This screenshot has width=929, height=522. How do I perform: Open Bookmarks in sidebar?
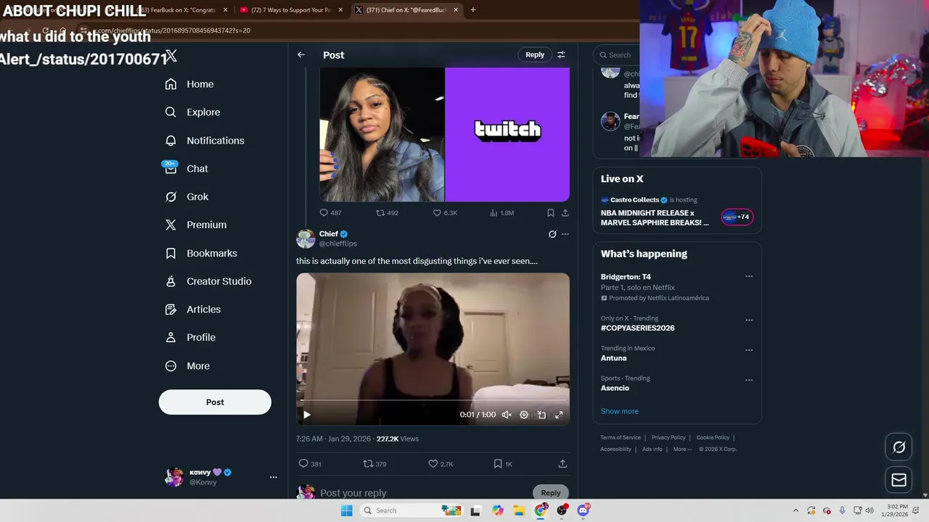point(201,253)
